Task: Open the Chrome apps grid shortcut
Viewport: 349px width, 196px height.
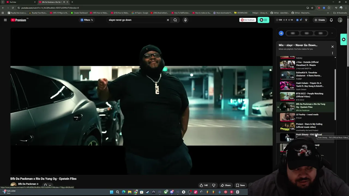Action: (x=3, y=13)
